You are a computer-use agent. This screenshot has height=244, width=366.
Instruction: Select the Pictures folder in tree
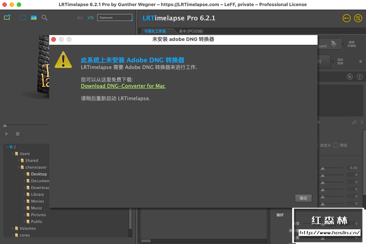click(39, 215)
